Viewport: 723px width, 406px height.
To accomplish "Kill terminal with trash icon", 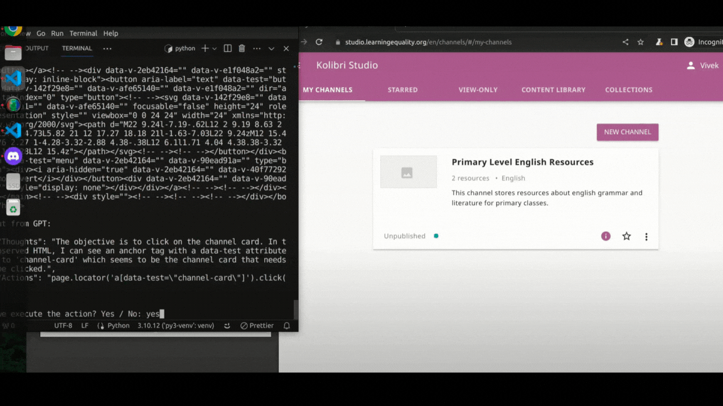I will coord(242,48).
